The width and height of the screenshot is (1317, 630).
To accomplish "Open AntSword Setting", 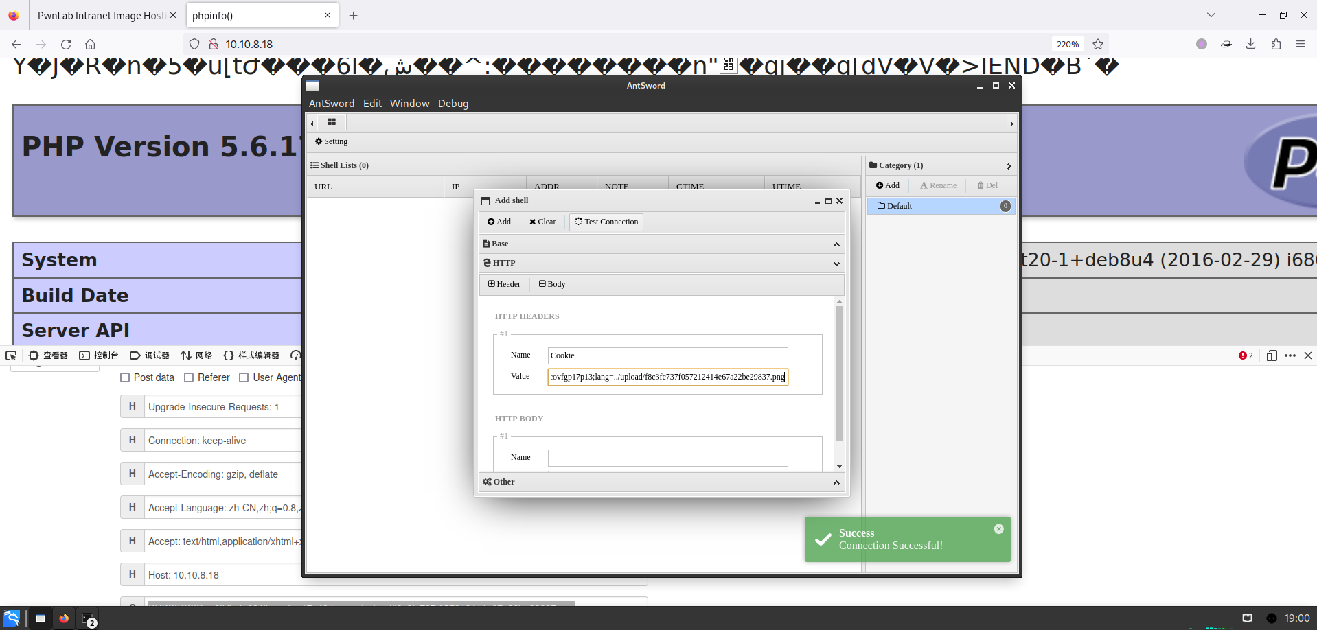I will pyautogui.click(x=331, y=141).
